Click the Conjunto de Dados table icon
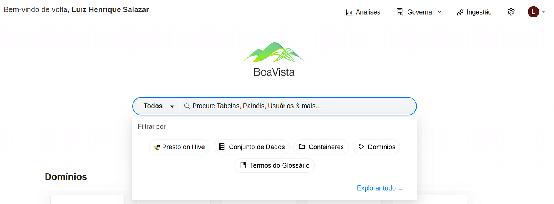 click(x=222, y=147)
